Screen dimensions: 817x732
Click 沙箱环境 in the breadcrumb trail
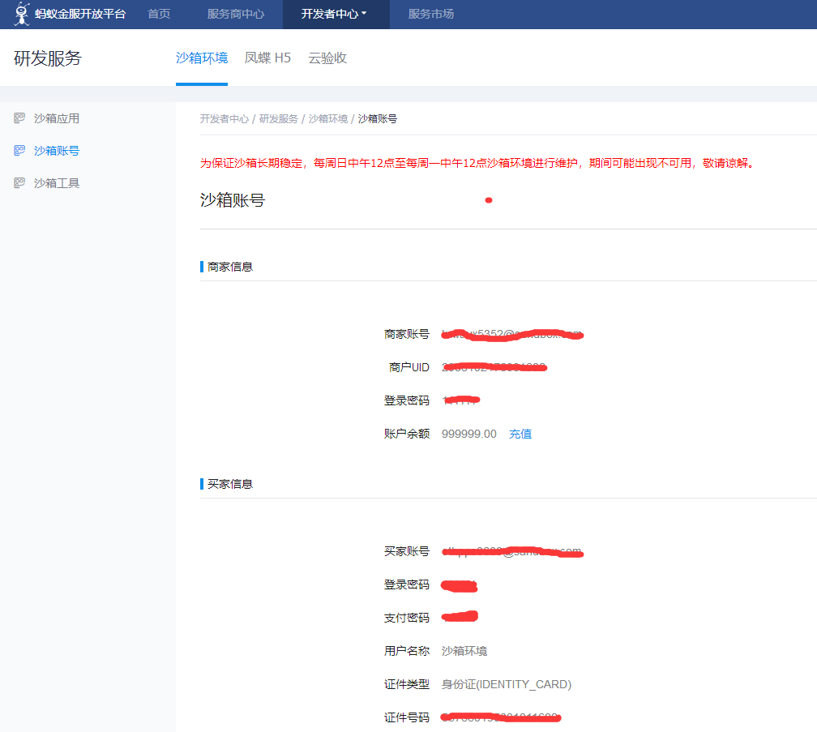(328, 119)
